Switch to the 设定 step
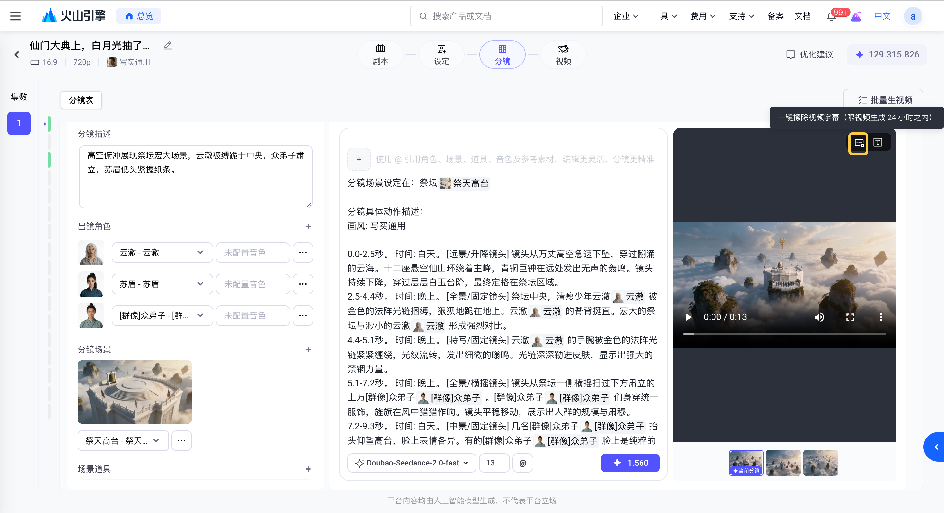Image resolution: width=944 pixels, height=513 pixels. pyautogui.click(x=441, y=55)
